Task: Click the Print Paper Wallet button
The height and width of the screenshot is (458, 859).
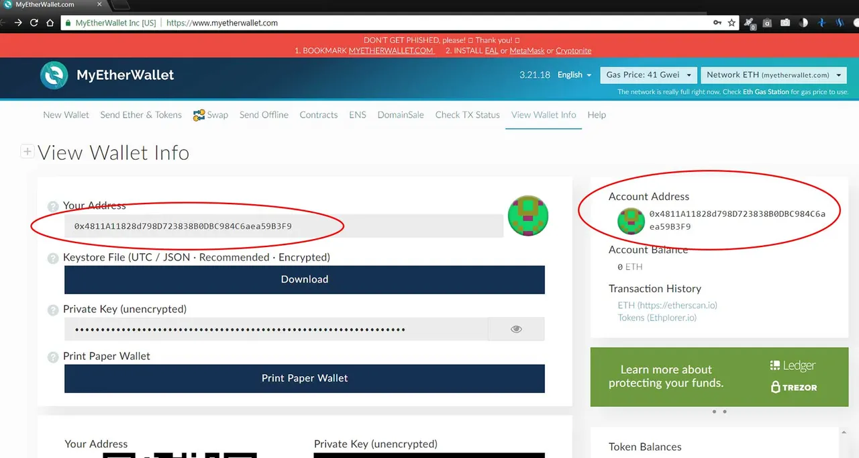Action: coord(305,378)
